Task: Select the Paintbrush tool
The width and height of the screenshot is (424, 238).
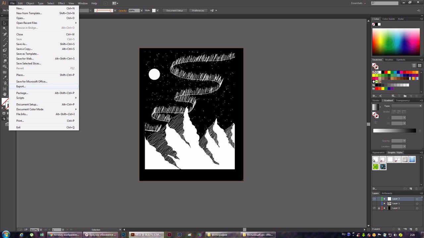Action: pos(5,45)
